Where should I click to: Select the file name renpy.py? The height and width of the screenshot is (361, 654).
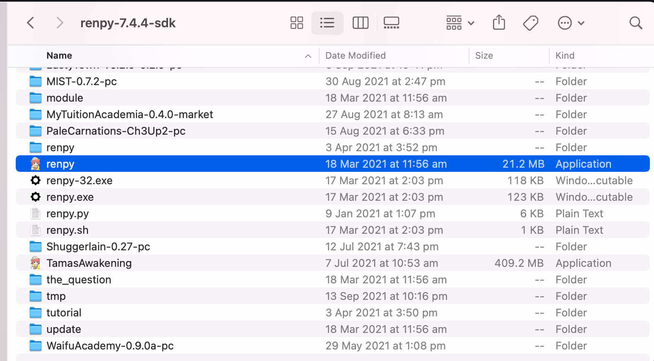pyautogui.click(x=67, y=214)
